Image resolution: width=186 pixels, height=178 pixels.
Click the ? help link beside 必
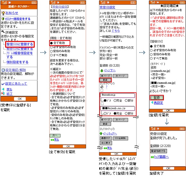pos(107,87)
